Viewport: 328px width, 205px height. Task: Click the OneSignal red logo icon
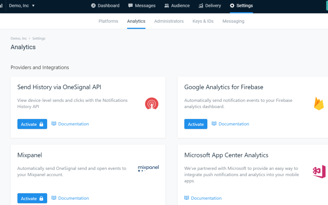click(152, 103)
